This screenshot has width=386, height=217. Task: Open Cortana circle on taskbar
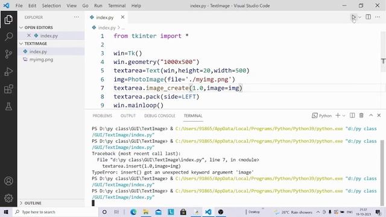click(x=104, y=212)
